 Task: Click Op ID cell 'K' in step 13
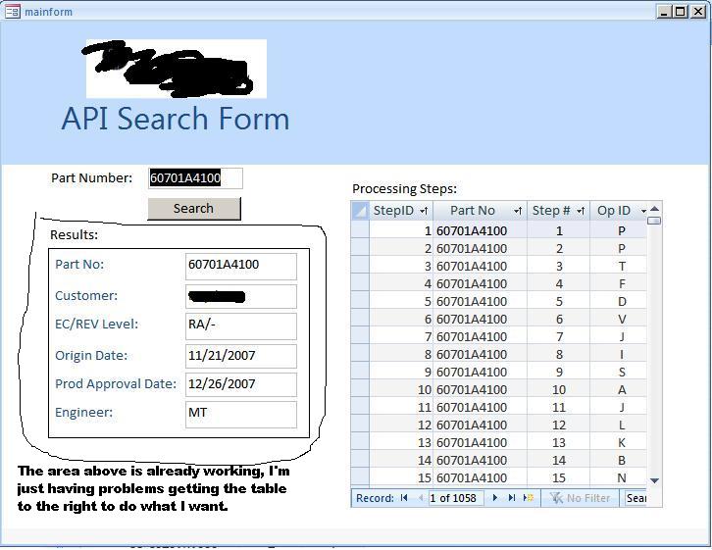(618, 442)
